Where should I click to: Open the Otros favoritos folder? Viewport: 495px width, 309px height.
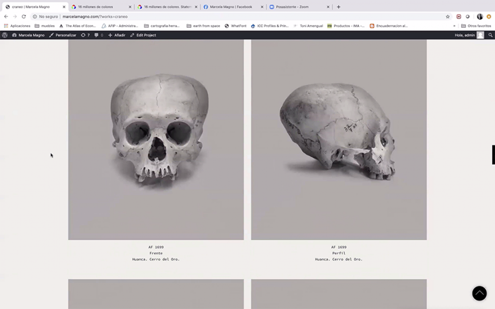(476, 26)
